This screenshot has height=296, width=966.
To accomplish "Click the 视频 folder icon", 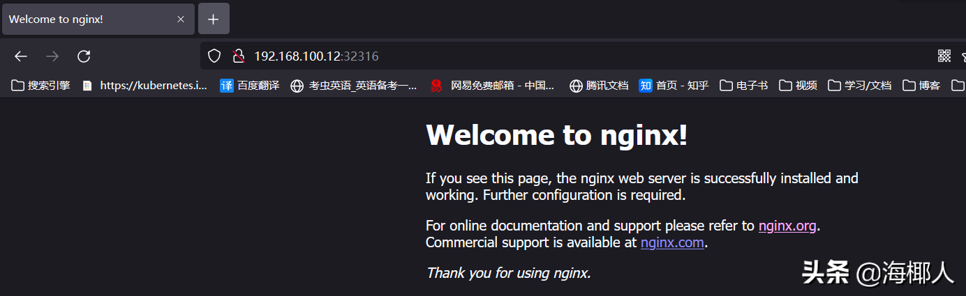I will (785, 86).
